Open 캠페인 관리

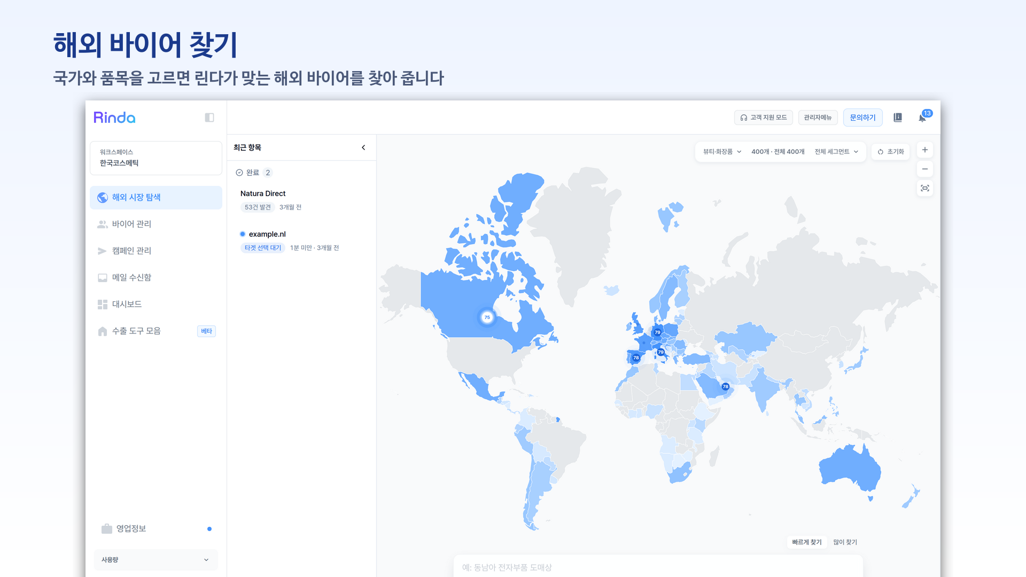point(156,251)
